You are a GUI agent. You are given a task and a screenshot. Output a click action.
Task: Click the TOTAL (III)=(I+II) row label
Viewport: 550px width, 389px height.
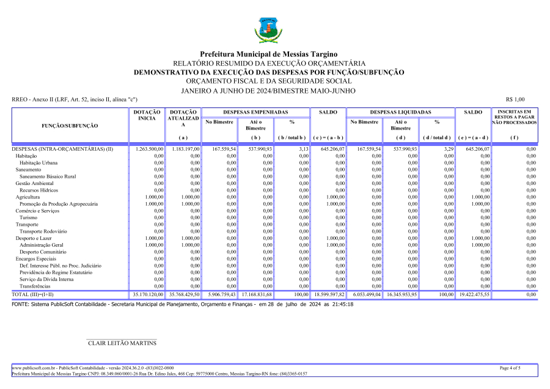(37, 294)
